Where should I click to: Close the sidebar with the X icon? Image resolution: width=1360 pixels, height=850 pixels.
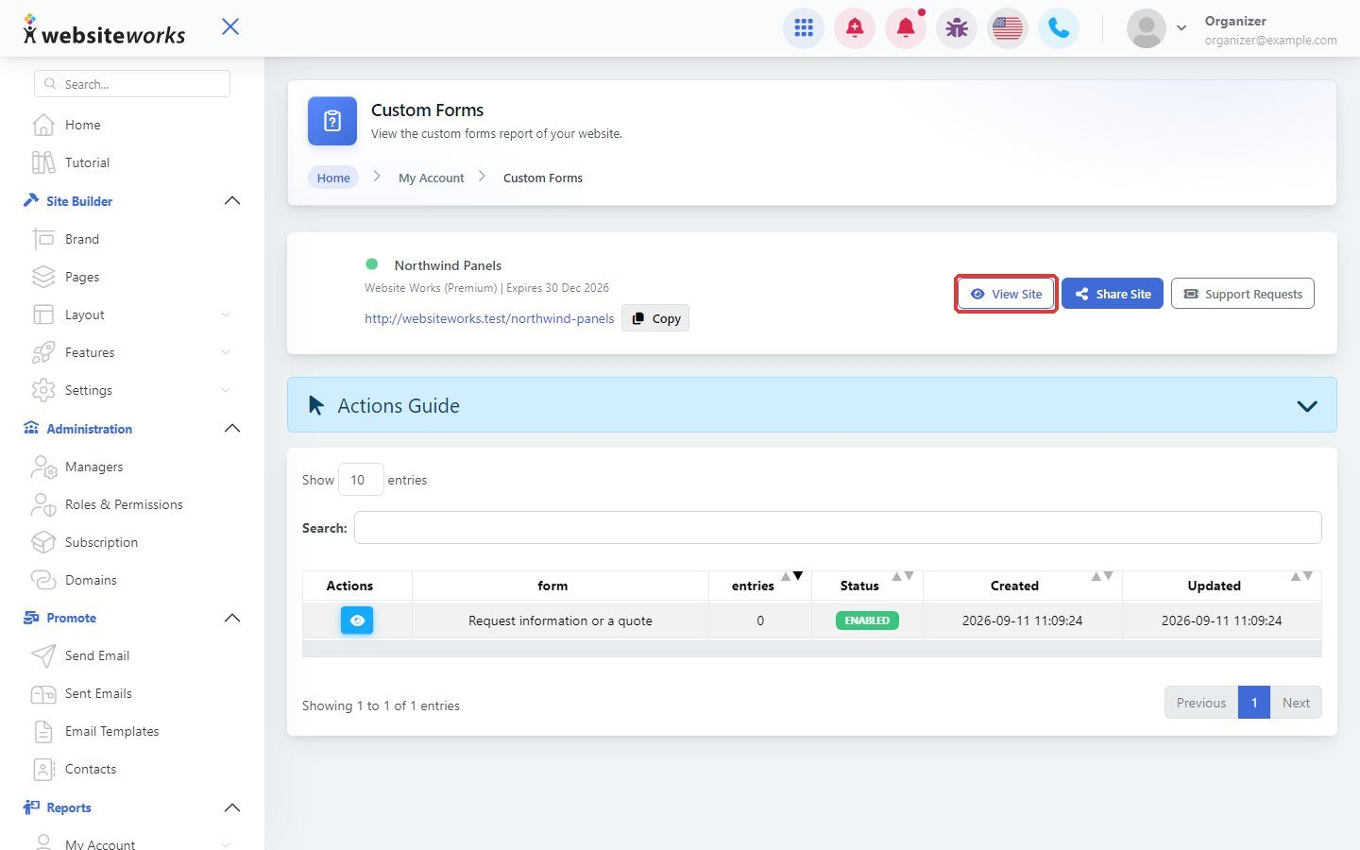[230, 26]
